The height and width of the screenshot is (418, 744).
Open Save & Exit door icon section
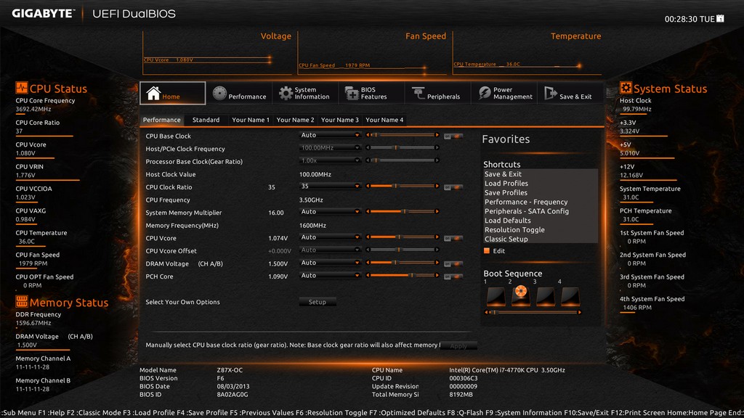tap(551, 93)
